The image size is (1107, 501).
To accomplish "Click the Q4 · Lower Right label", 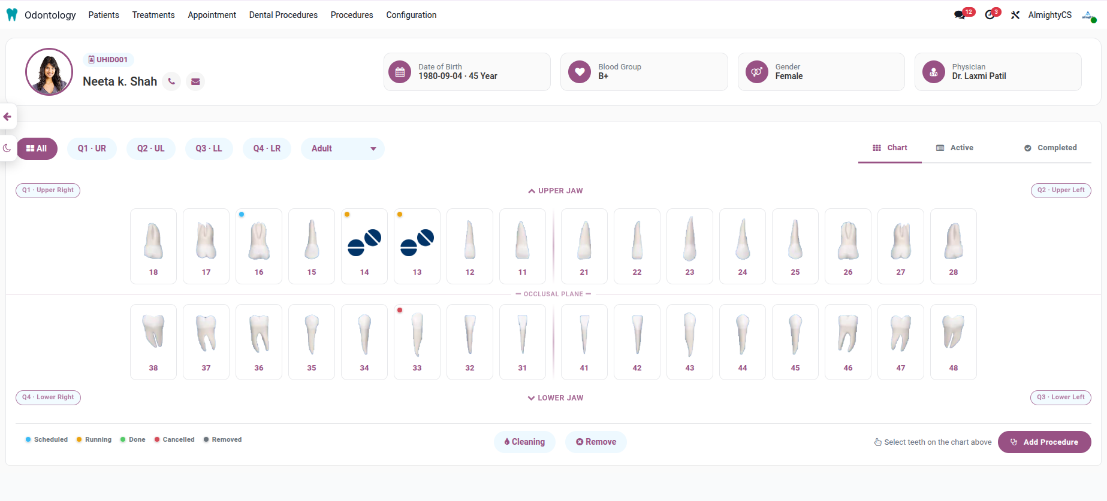I will pos(48,397).
